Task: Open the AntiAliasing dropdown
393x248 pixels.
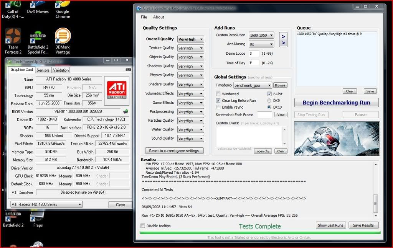Action: point(261,44)
